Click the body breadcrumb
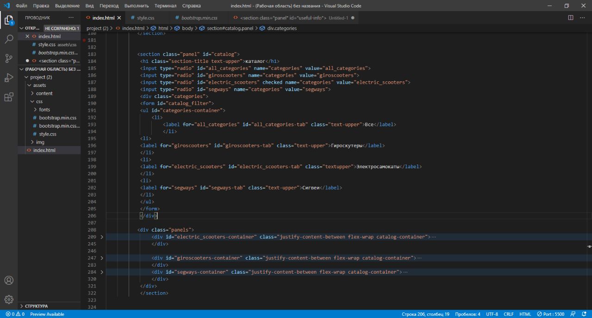 click(x=184, y=28)
